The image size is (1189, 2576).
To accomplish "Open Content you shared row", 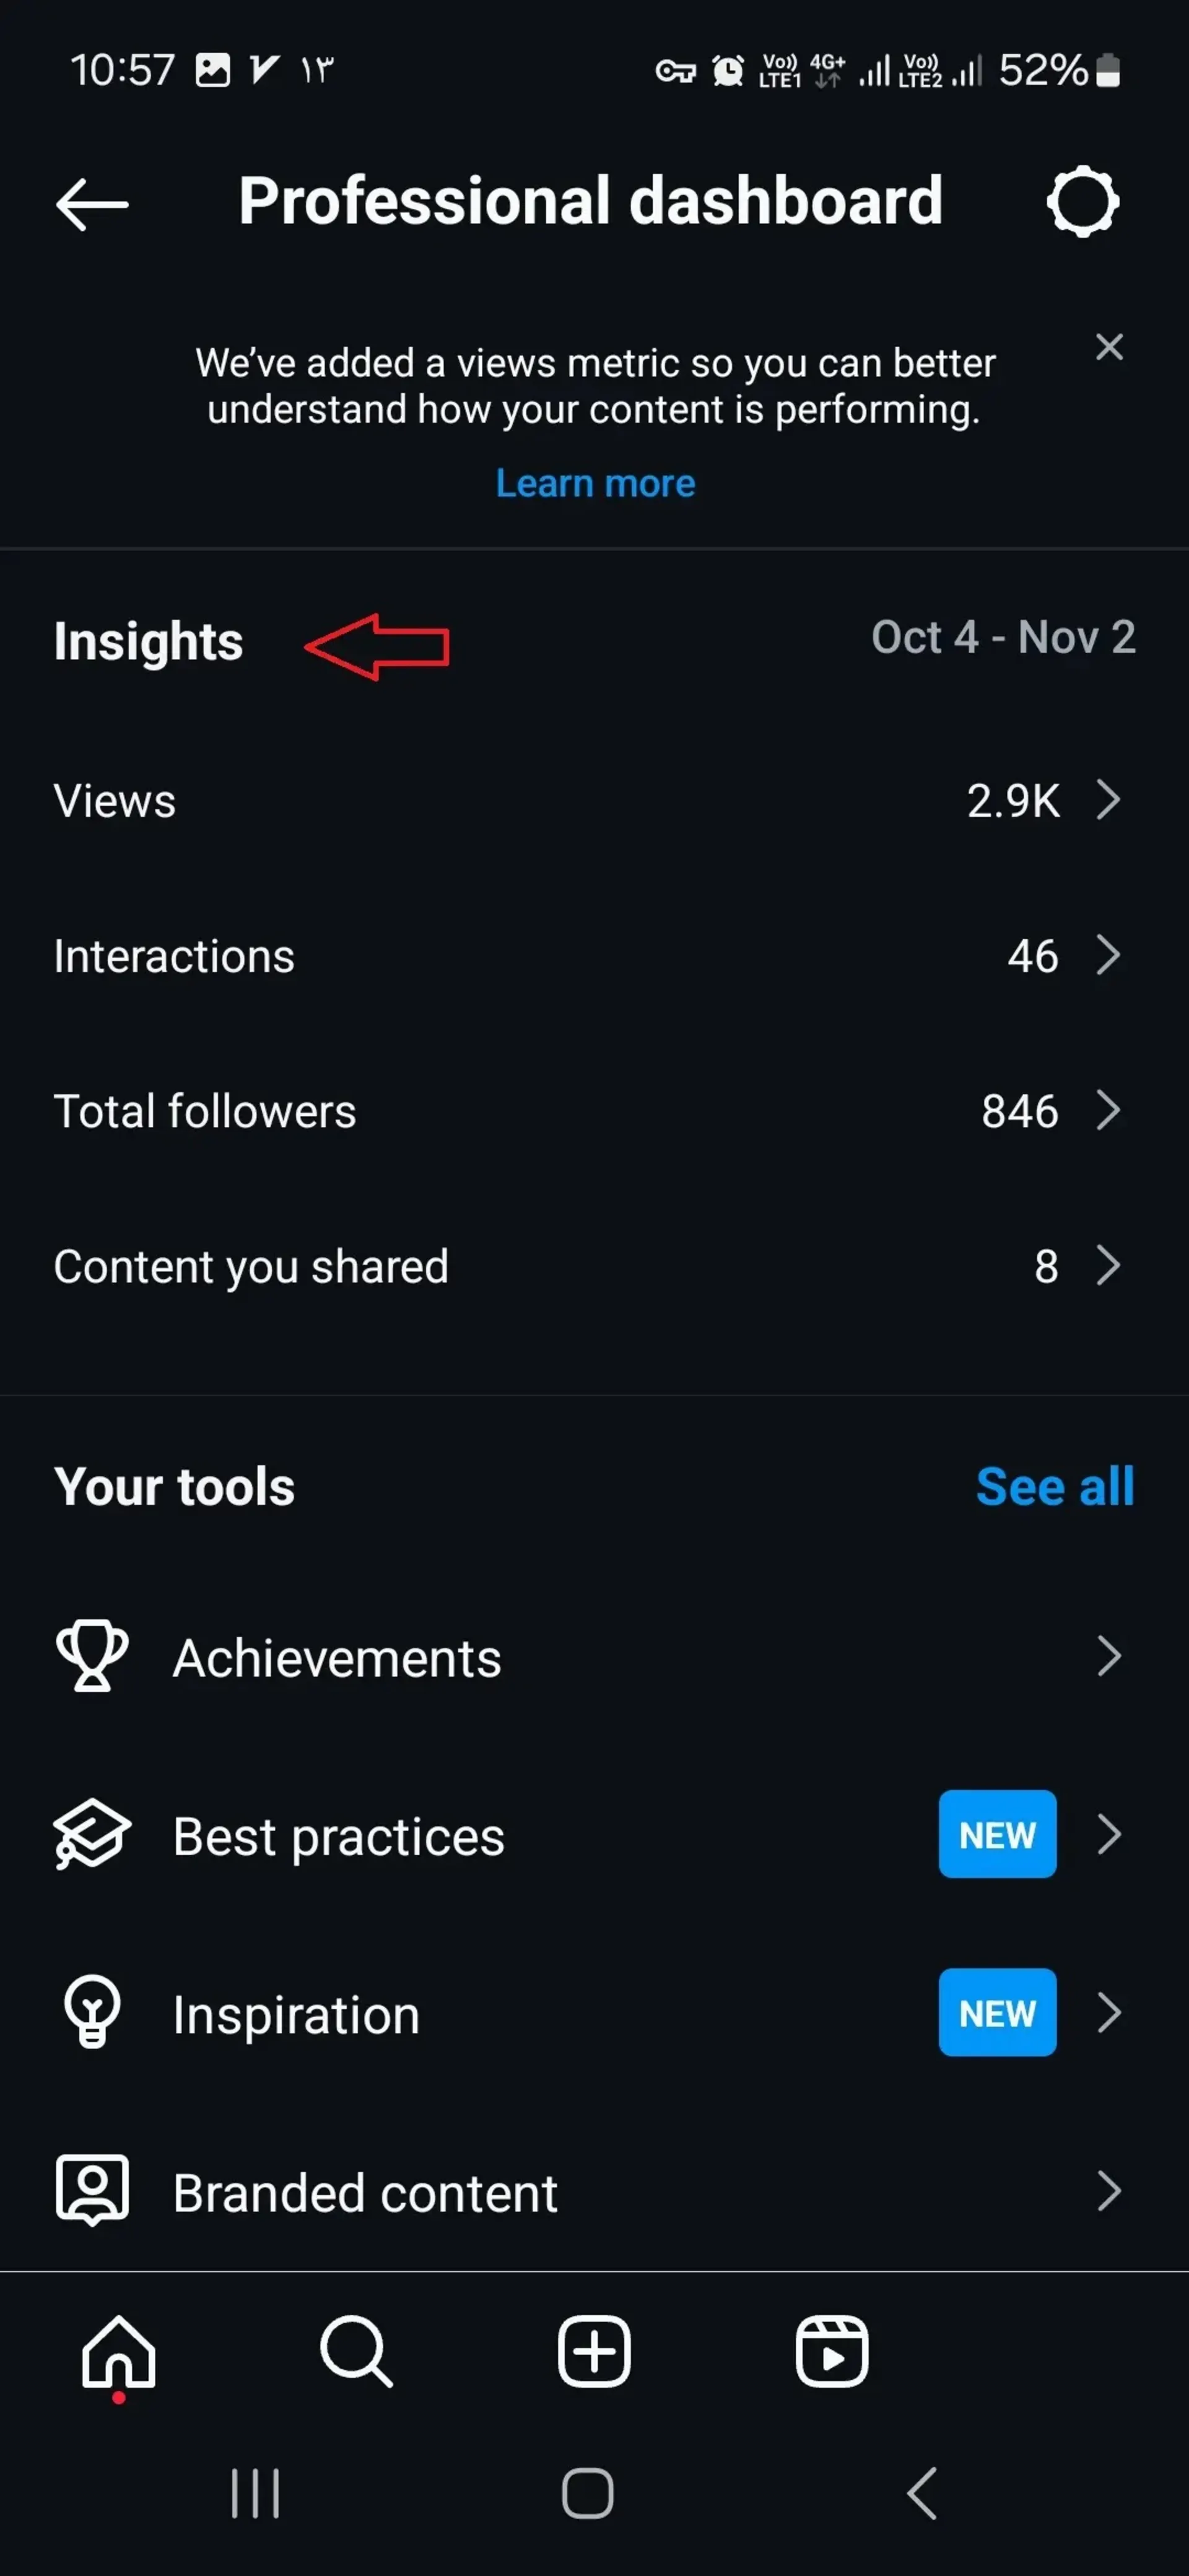I will pyautogui.click(x=594, y=1266).
